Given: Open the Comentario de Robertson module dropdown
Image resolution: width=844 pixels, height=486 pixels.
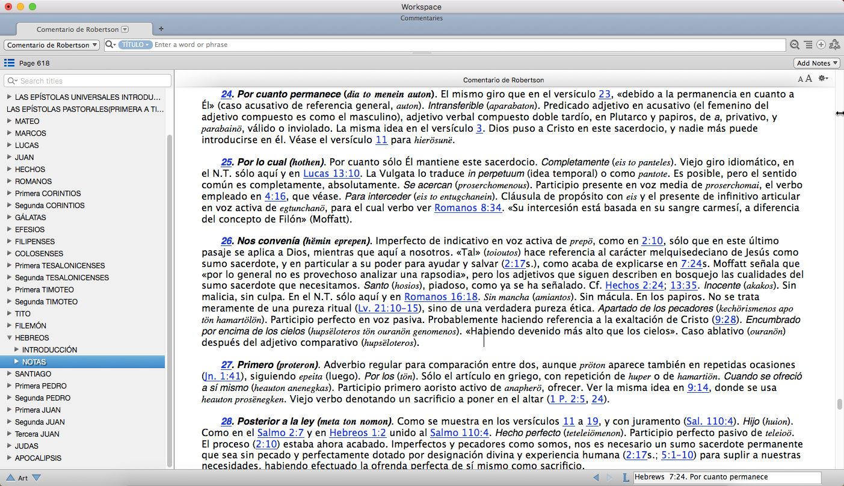Looking at the screenshot, I should (x=52, y=45).
